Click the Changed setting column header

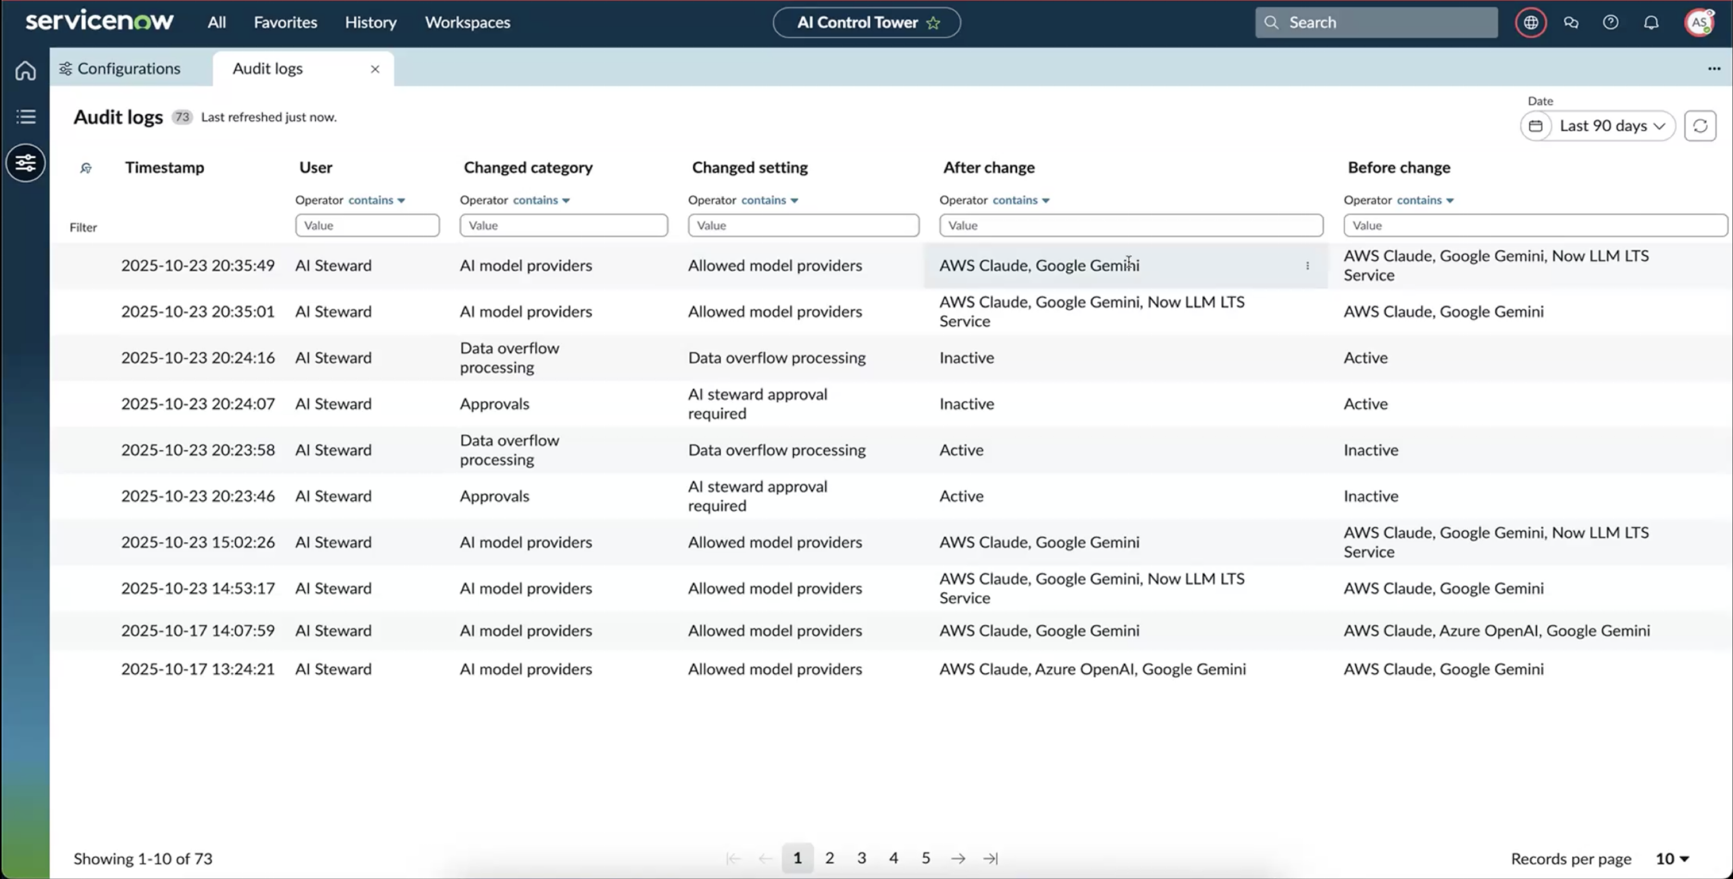click(750, 167)
